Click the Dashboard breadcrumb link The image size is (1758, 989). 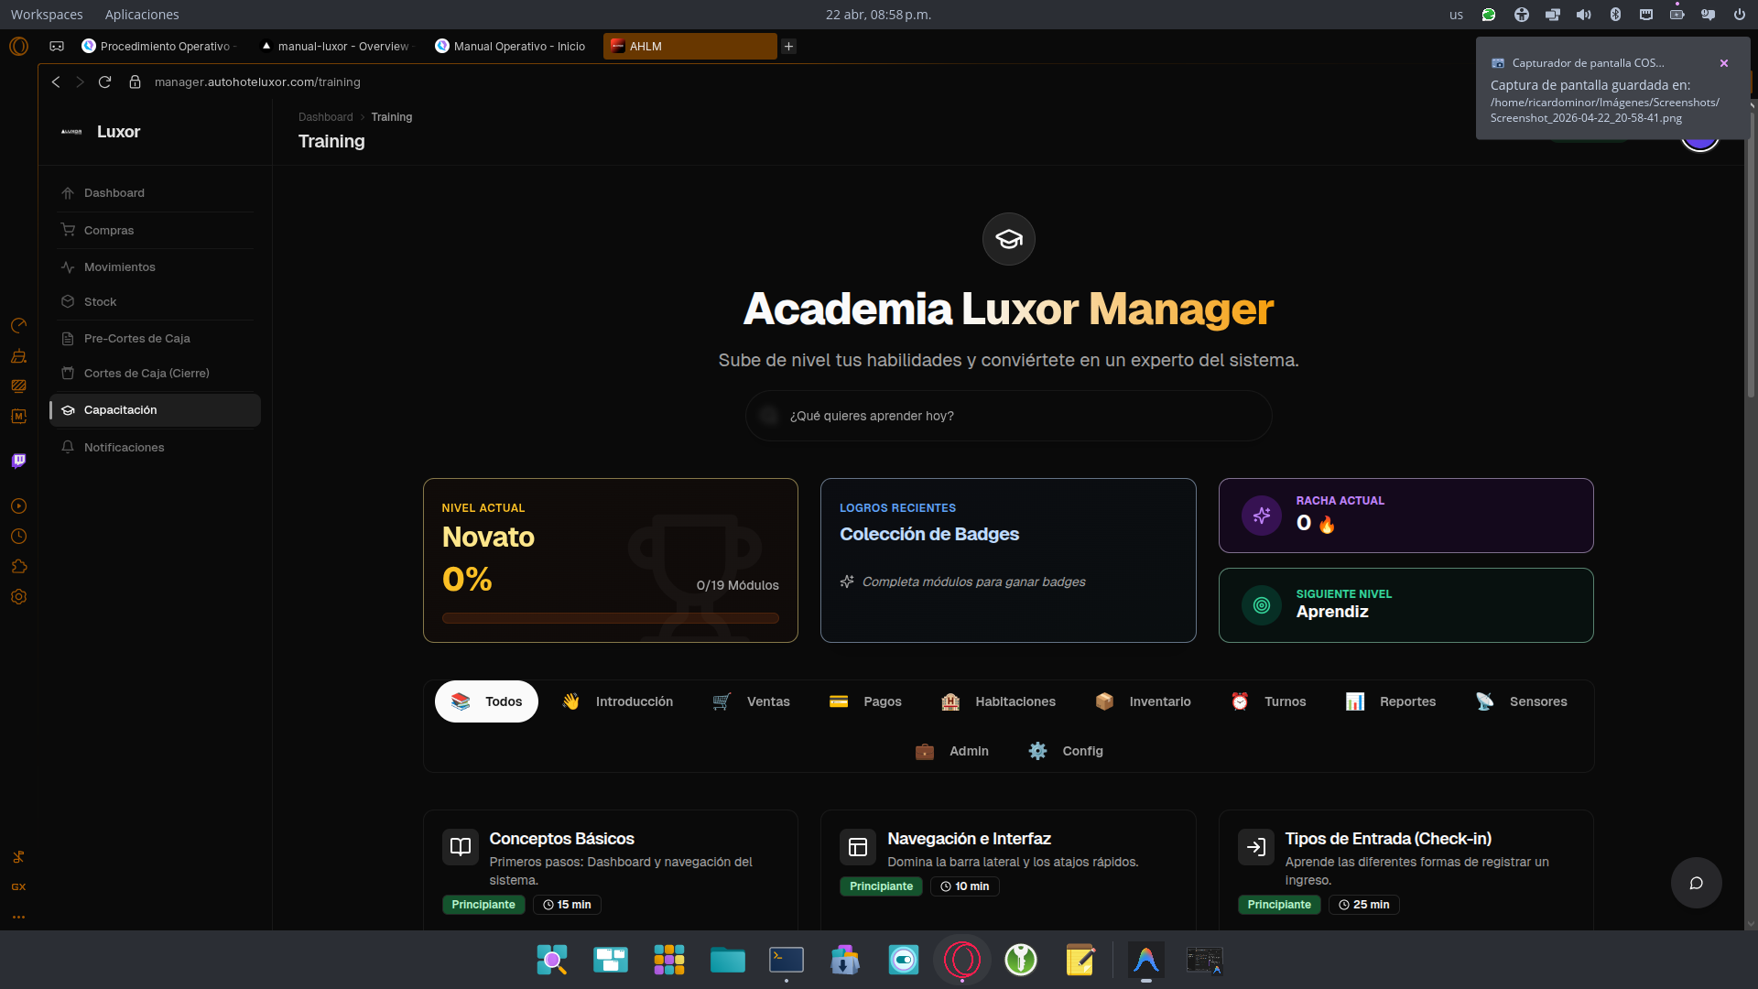click(x=325, y=117)
